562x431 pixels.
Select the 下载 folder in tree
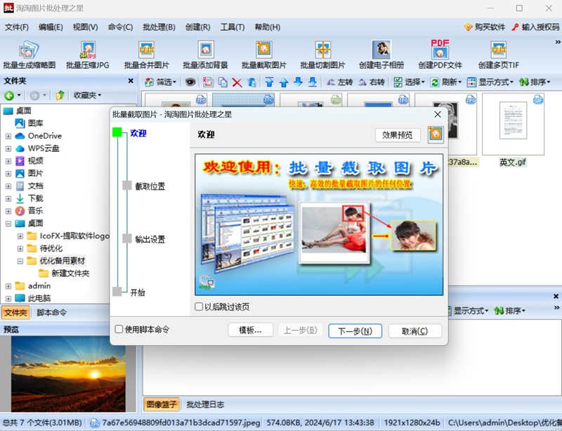tap(36, 198)
